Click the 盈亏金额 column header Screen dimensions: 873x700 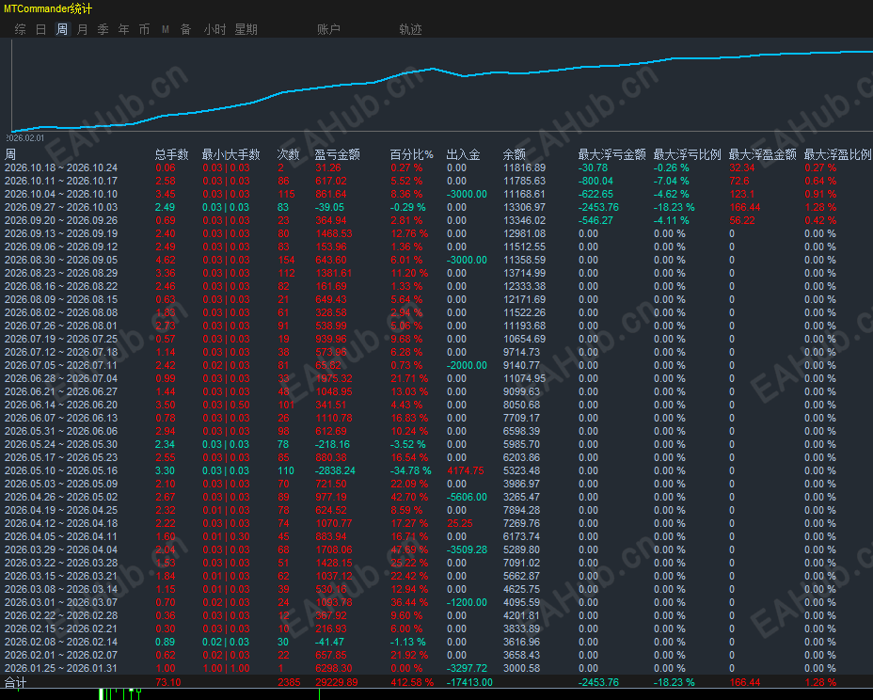(338, 154)
